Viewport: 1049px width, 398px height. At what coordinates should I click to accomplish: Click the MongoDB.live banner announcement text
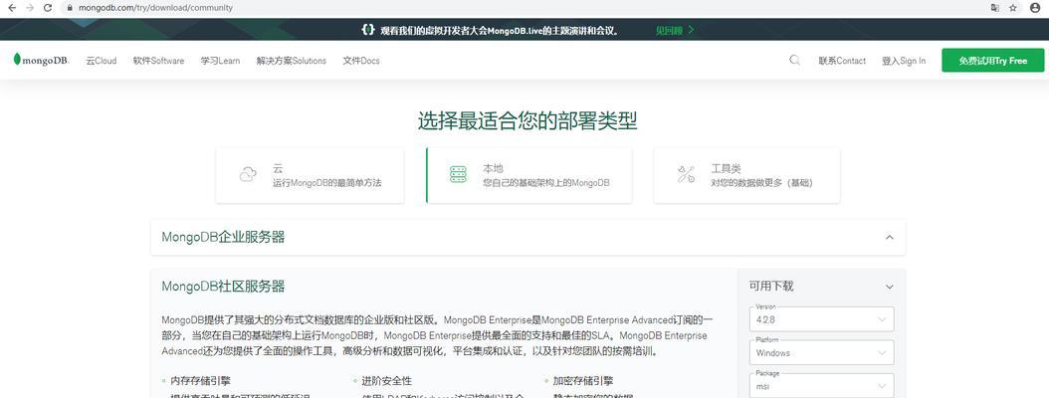coord(501,30)
